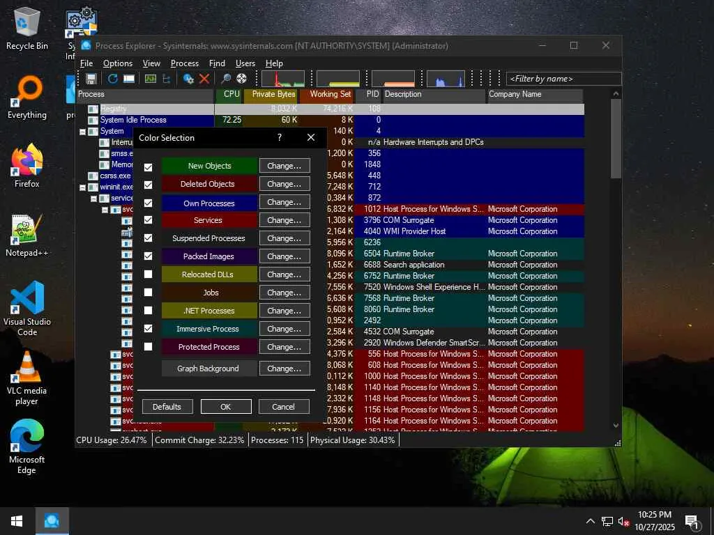The image size is (714, 535).
Task: Collapse the first svchost tree node
Action: tap(105, 210)
